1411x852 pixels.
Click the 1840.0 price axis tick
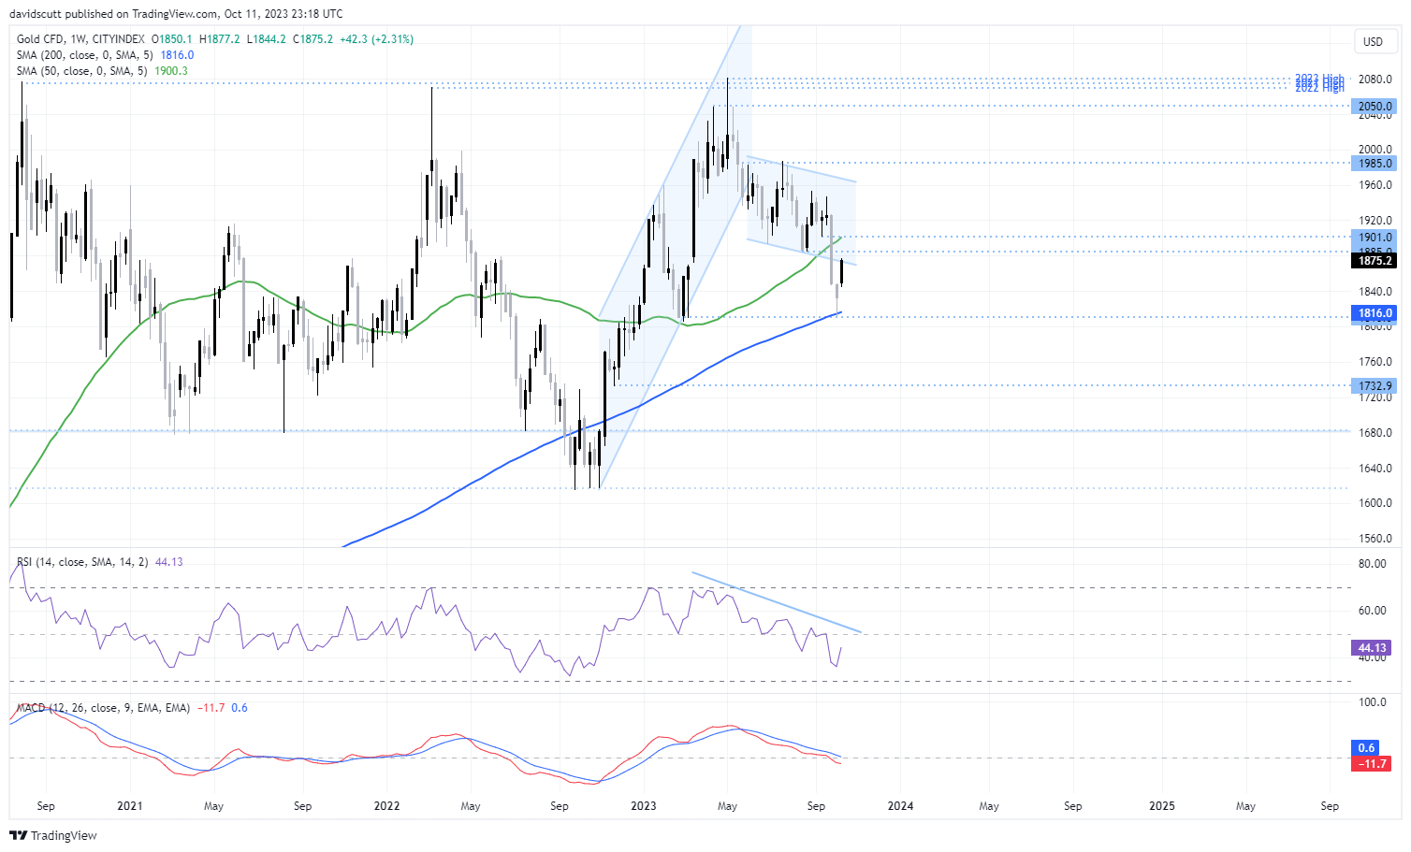click(x=1375, y=291)
